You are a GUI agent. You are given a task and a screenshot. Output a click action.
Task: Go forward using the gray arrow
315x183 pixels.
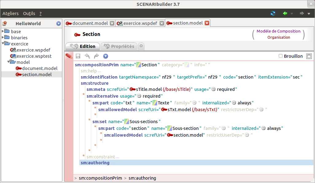coord(302,14)
